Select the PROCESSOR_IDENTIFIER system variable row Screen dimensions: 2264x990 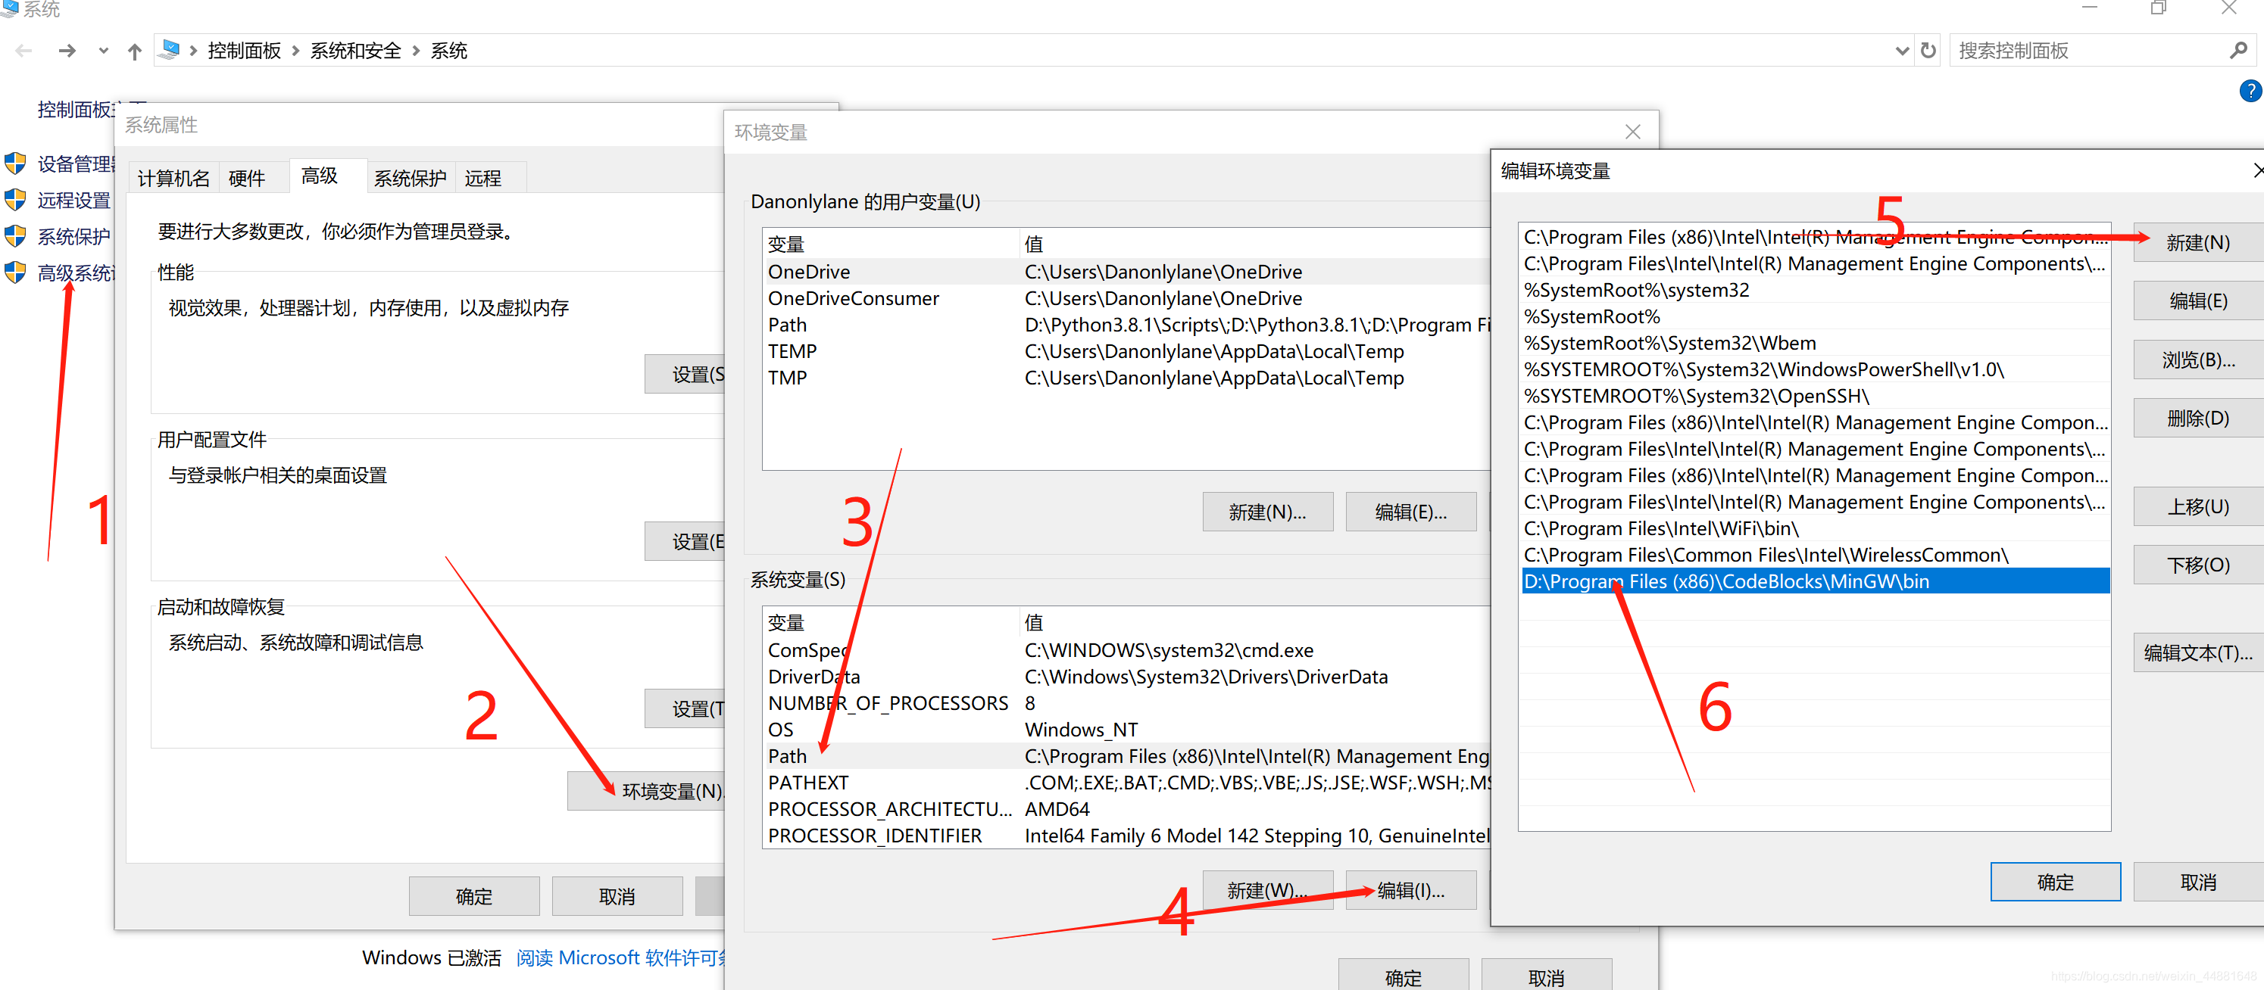(x=1129, y=836)
